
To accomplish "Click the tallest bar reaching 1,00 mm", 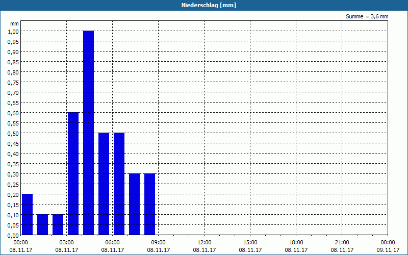I will [x=88, y=133].
